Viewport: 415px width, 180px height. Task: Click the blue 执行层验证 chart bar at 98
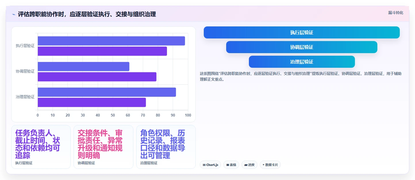click(x=111, y=41)
